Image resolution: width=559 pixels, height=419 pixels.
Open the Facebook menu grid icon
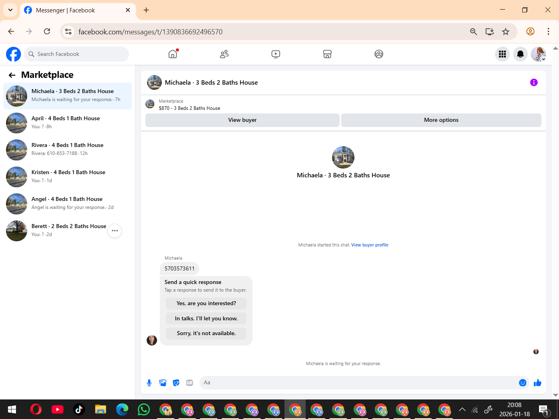(x=502, y=54)
